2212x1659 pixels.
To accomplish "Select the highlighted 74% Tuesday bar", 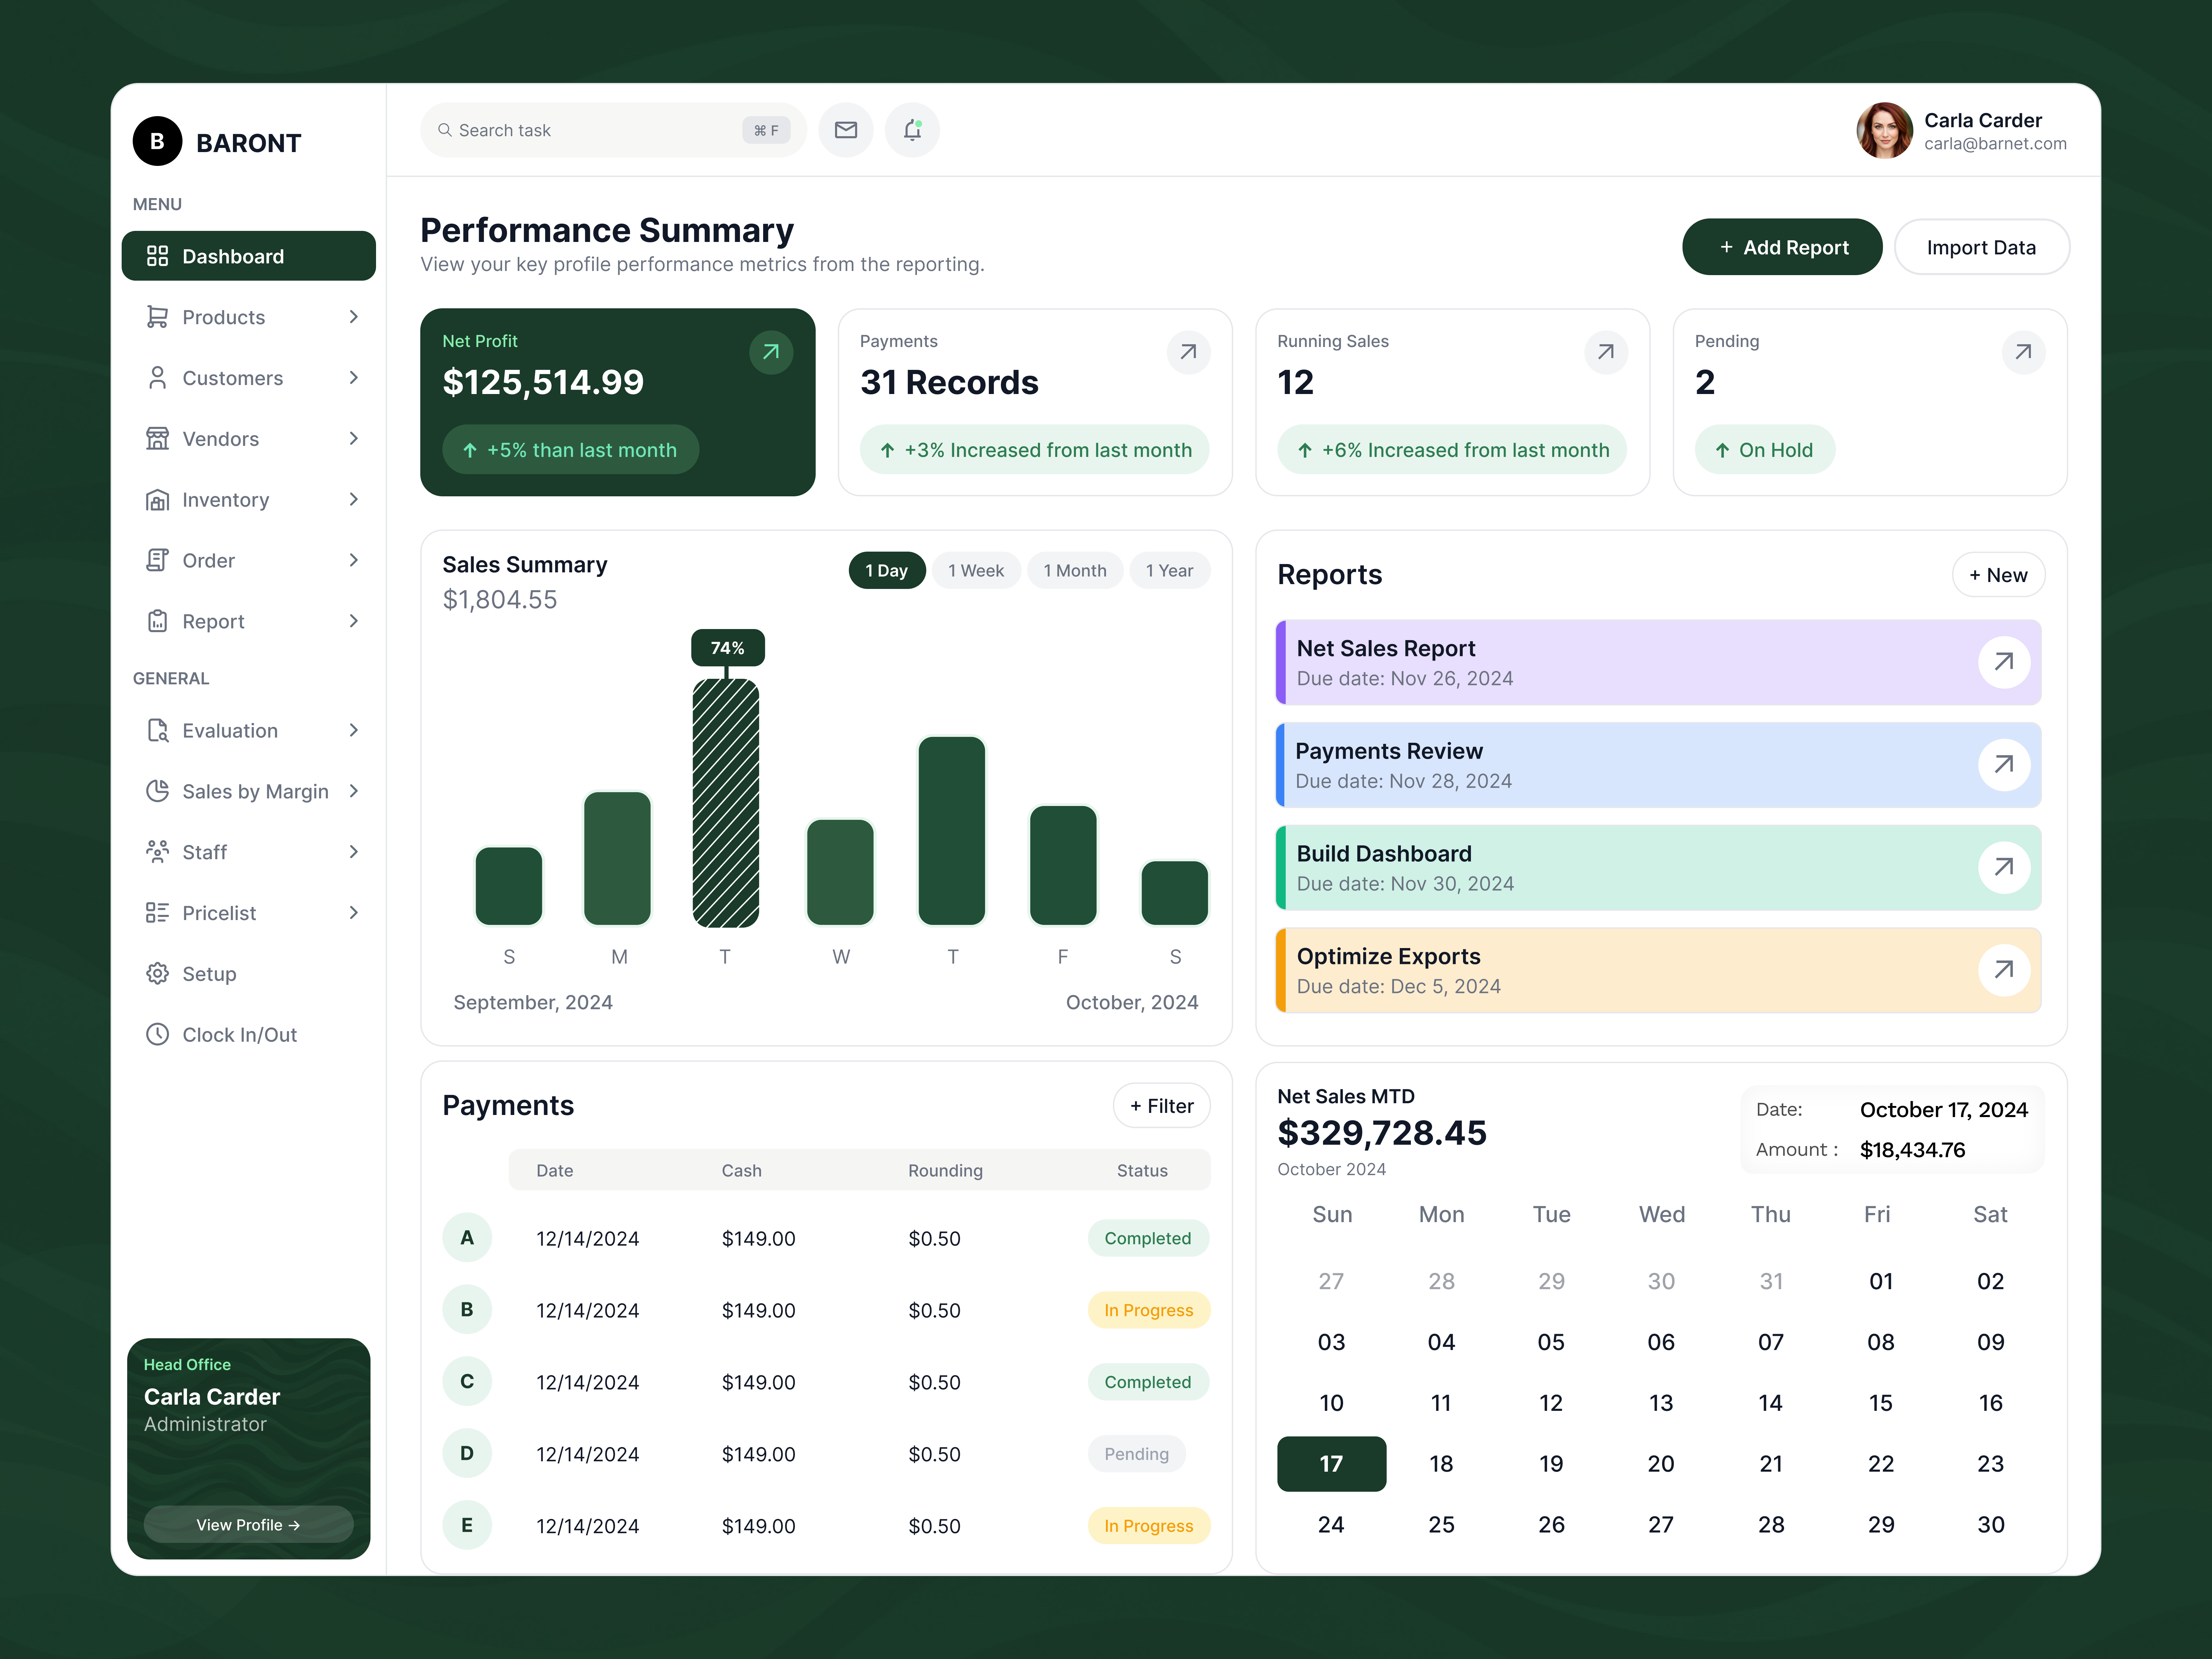I will click(726, 803).
